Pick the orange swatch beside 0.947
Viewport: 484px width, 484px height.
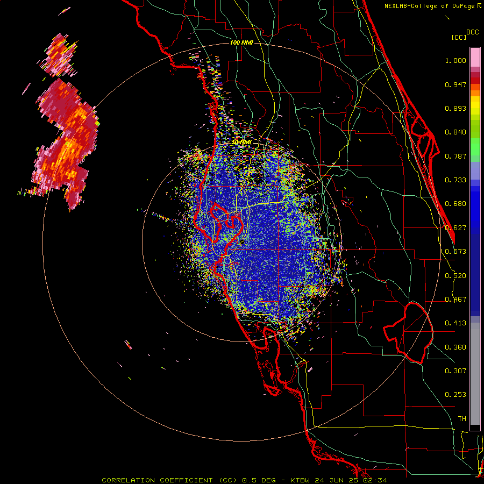[x=475, y=87]
